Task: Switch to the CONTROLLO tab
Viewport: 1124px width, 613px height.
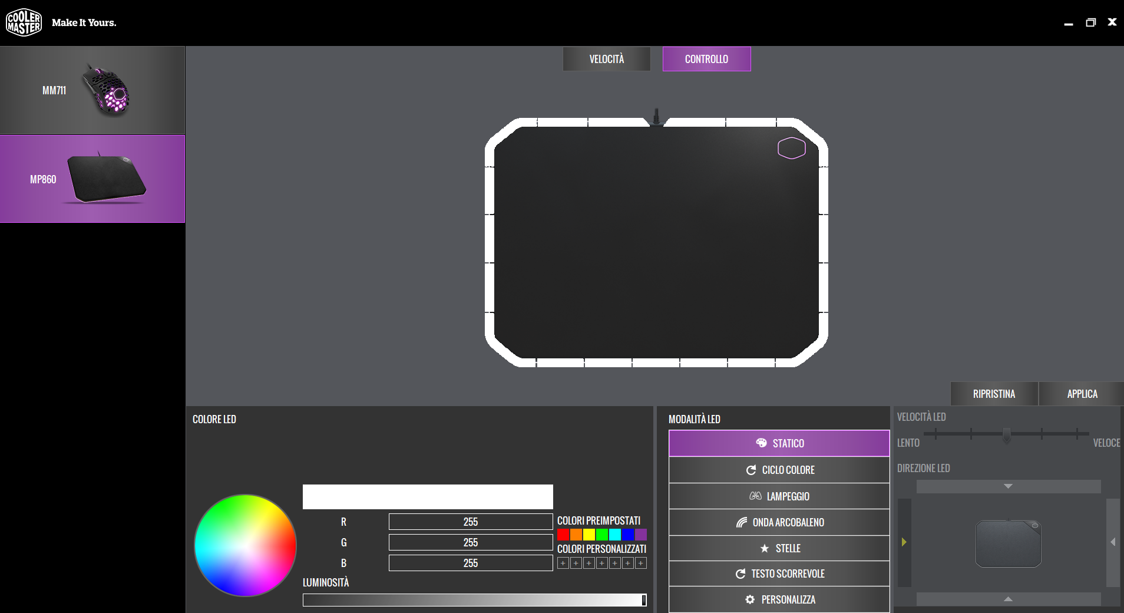Action: (x=706, y=59)
